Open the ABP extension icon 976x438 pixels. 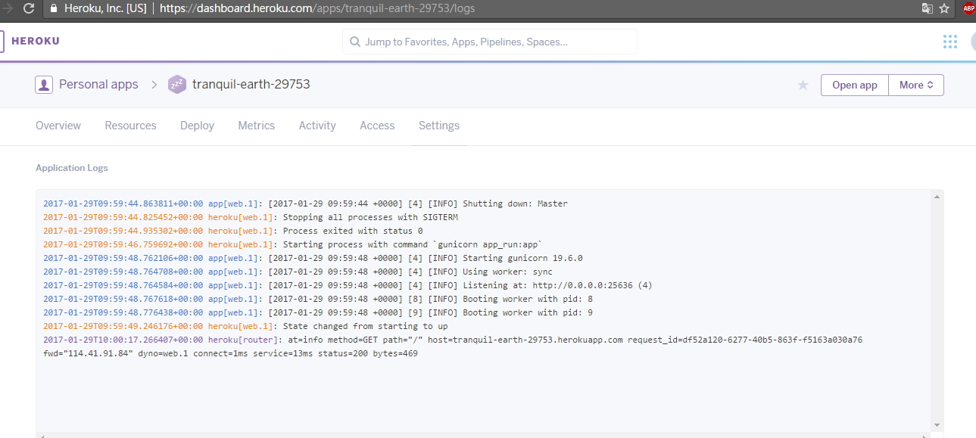pos(968,9)
